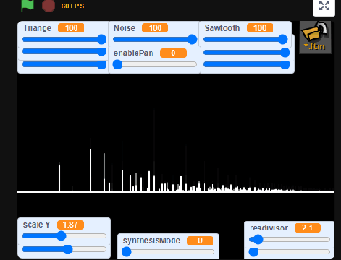Screen dimensions: 341x260
Task: Click the enablePan variable label
Action: coord(133,53)
